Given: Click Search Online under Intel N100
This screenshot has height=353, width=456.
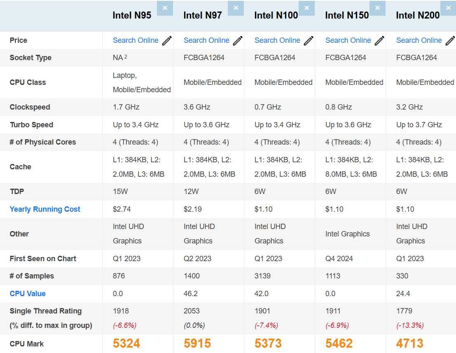Looking at the screenshot, I should 277,40.
